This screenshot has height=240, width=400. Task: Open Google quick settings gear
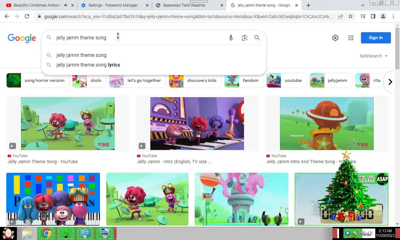335,38
